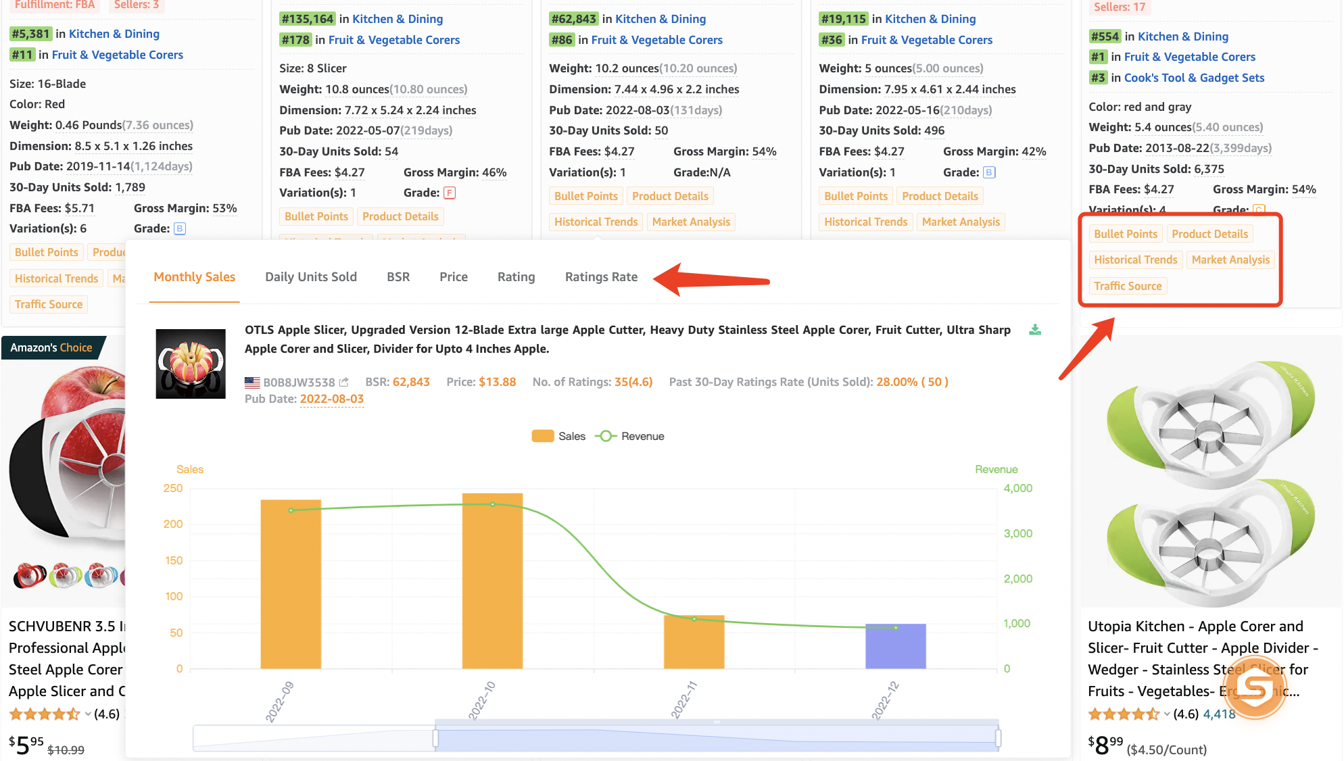
Task: Open Market Analysis on the #19,115 card
Action: (961, 222)
